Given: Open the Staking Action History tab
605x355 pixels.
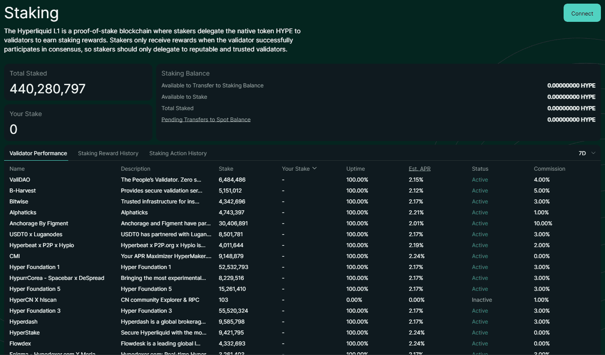Looking at the screenshot, I should (178, 153).
